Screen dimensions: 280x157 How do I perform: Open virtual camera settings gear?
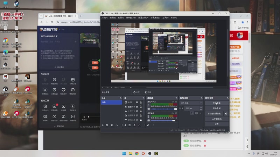tap(226, 113)
